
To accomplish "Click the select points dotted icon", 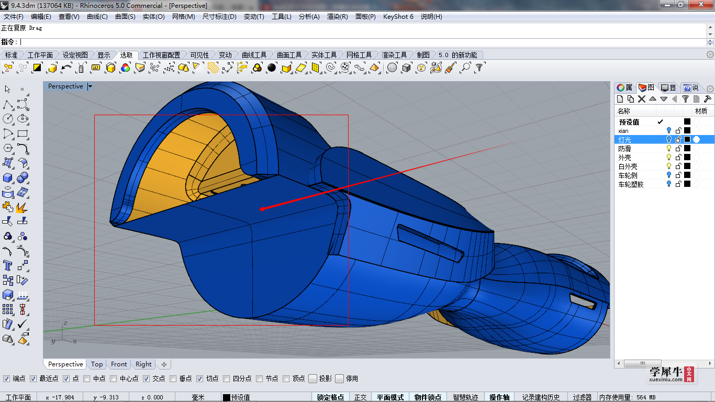I will pos(169,68).
